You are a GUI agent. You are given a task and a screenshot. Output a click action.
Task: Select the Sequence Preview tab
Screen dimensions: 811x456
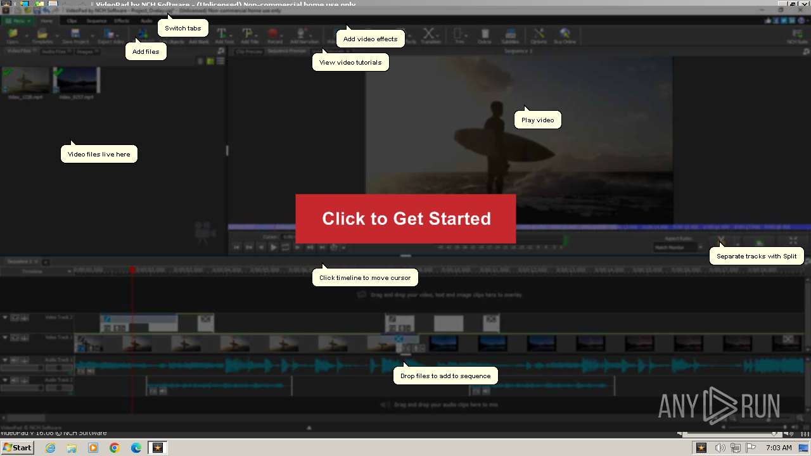click(286, 51)
